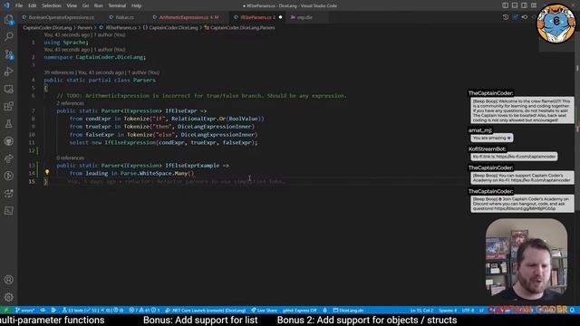
Task: Click line number 15 in the gutter
Action: [x=32, y=181]
